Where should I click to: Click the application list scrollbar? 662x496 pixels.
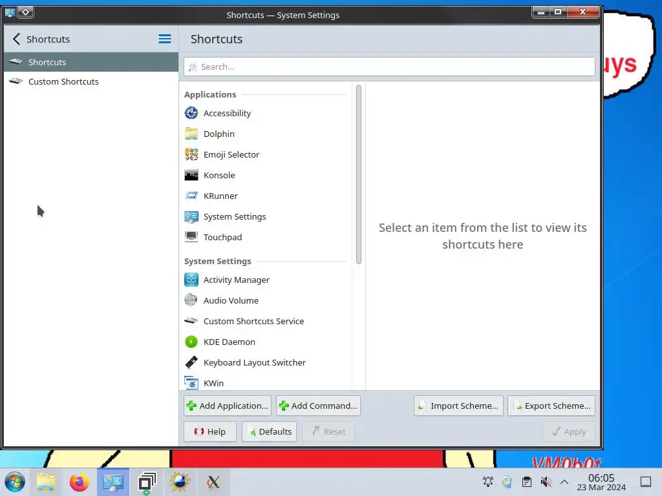358,174
